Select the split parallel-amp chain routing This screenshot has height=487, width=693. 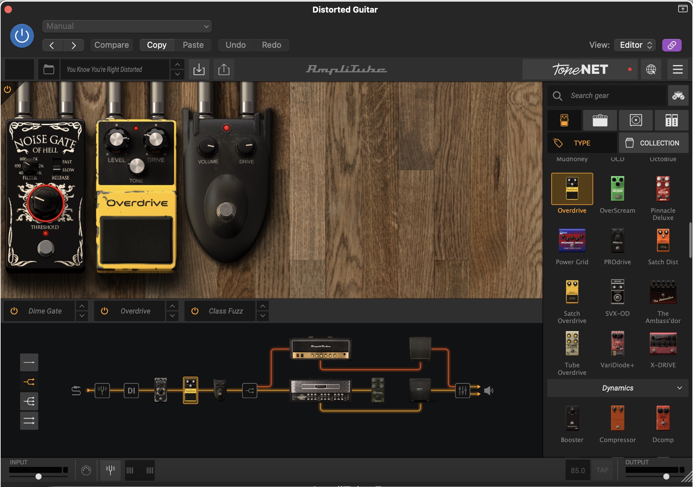click(x=29, y=382)
